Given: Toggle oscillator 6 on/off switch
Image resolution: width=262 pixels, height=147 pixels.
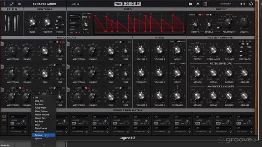Looking at the screenshot, I should pyautogui.click(x=122, y=88).
